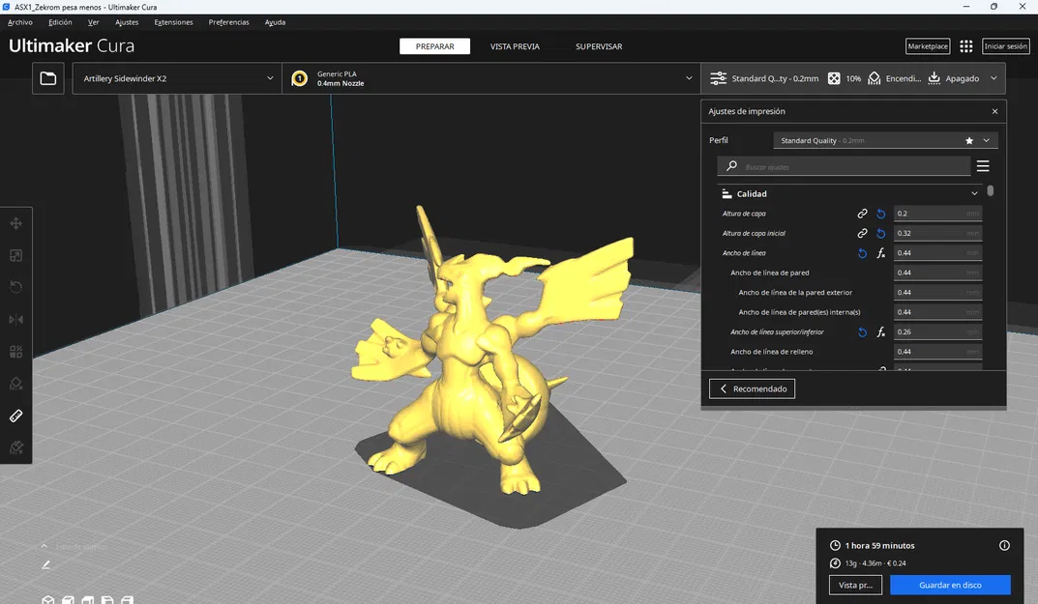This screenshot has height=604, width=1038.
Task: Open the Marketplace
Action: tap(927, 45)
